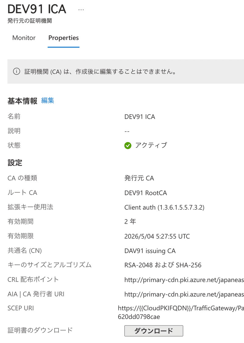This screenshot has height=343, width=244.
Task: Click the DEV91 RootCA value
Action: tap(145, 193)
